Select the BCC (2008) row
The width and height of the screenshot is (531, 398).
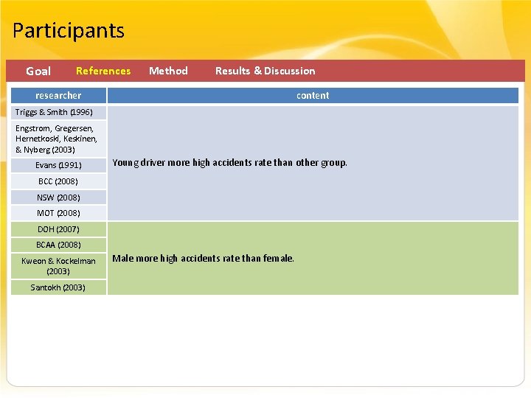tap(58, 181)
